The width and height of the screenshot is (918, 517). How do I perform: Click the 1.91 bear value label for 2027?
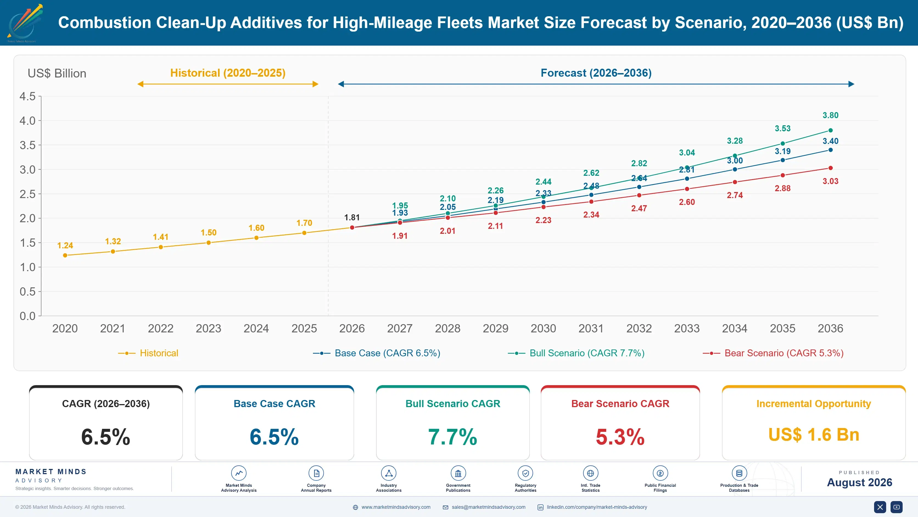tap(400, 236)
